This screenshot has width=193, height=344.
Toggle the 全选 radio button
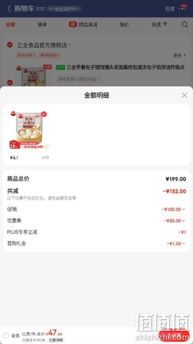click(x=6, y=335)
